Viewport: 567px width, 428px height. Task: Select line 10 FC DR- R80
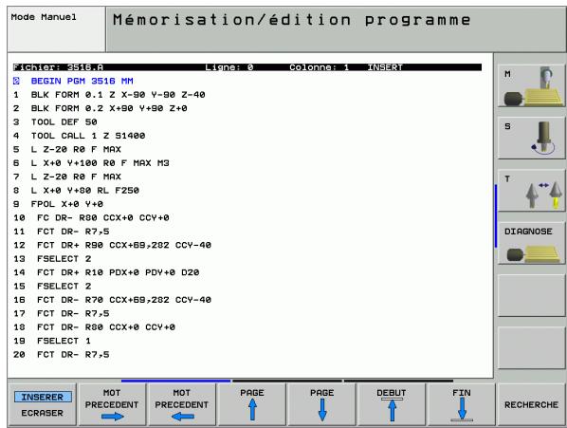[91, 218]
